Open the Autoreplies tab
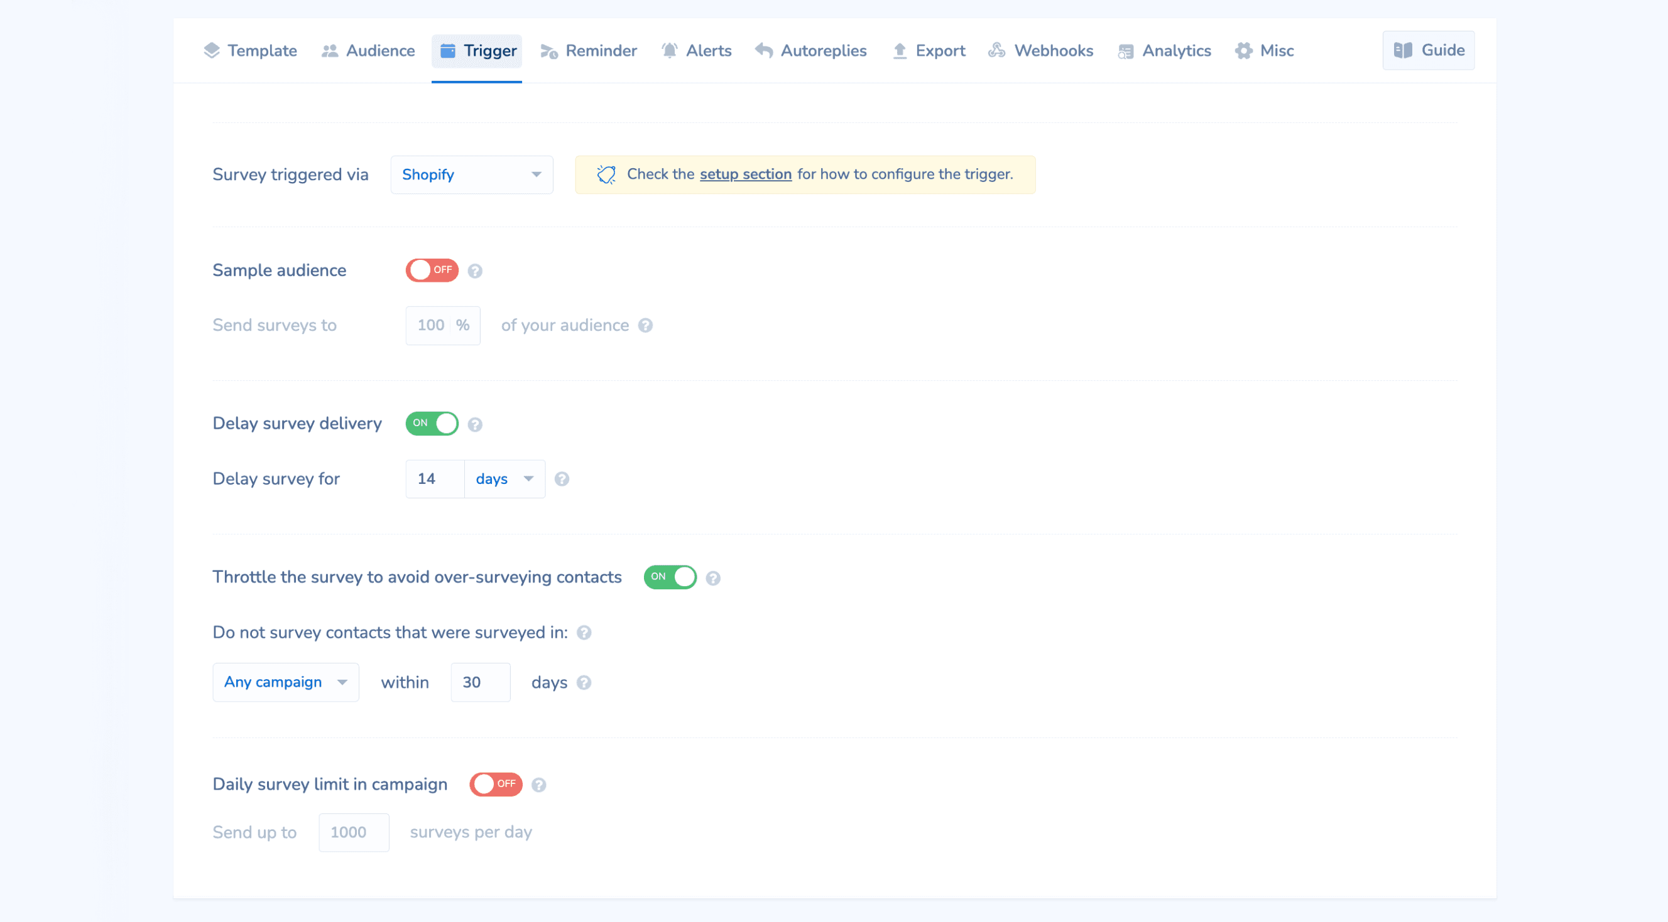The image size is (1668, 922). [810, 50]
